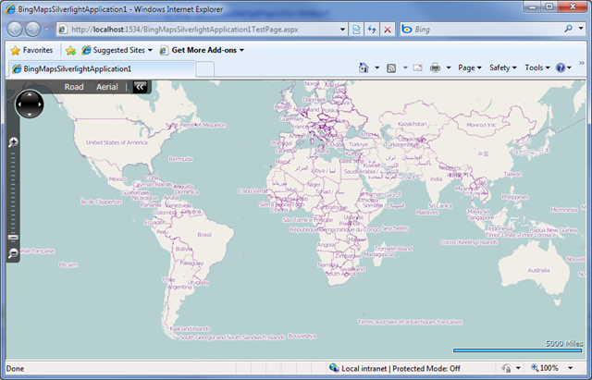Collapse the map navigation bar chevron
The width and height of the screenshot is (592, 380).
(x=140, y=87)
